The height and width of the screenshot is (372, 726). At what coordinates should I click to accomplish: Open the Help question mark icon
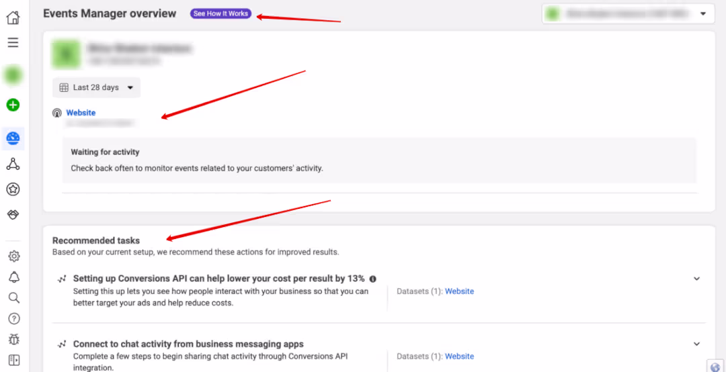[14, 318]
